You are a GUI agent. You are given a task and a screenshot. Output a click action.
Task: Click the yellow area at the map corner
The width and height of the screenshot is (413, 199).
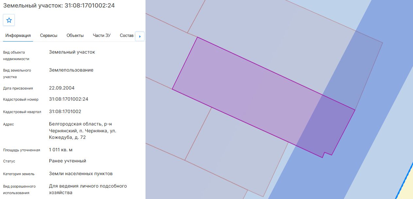click(x=407, y=186)
